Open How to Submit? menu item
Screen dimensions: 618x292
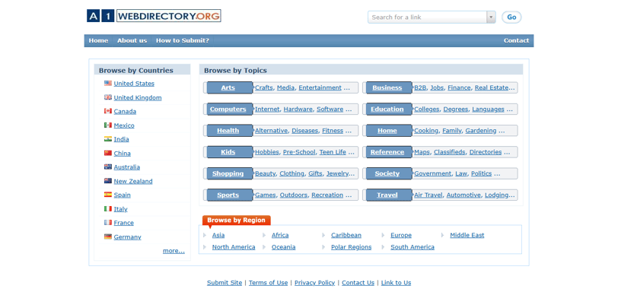183,40
